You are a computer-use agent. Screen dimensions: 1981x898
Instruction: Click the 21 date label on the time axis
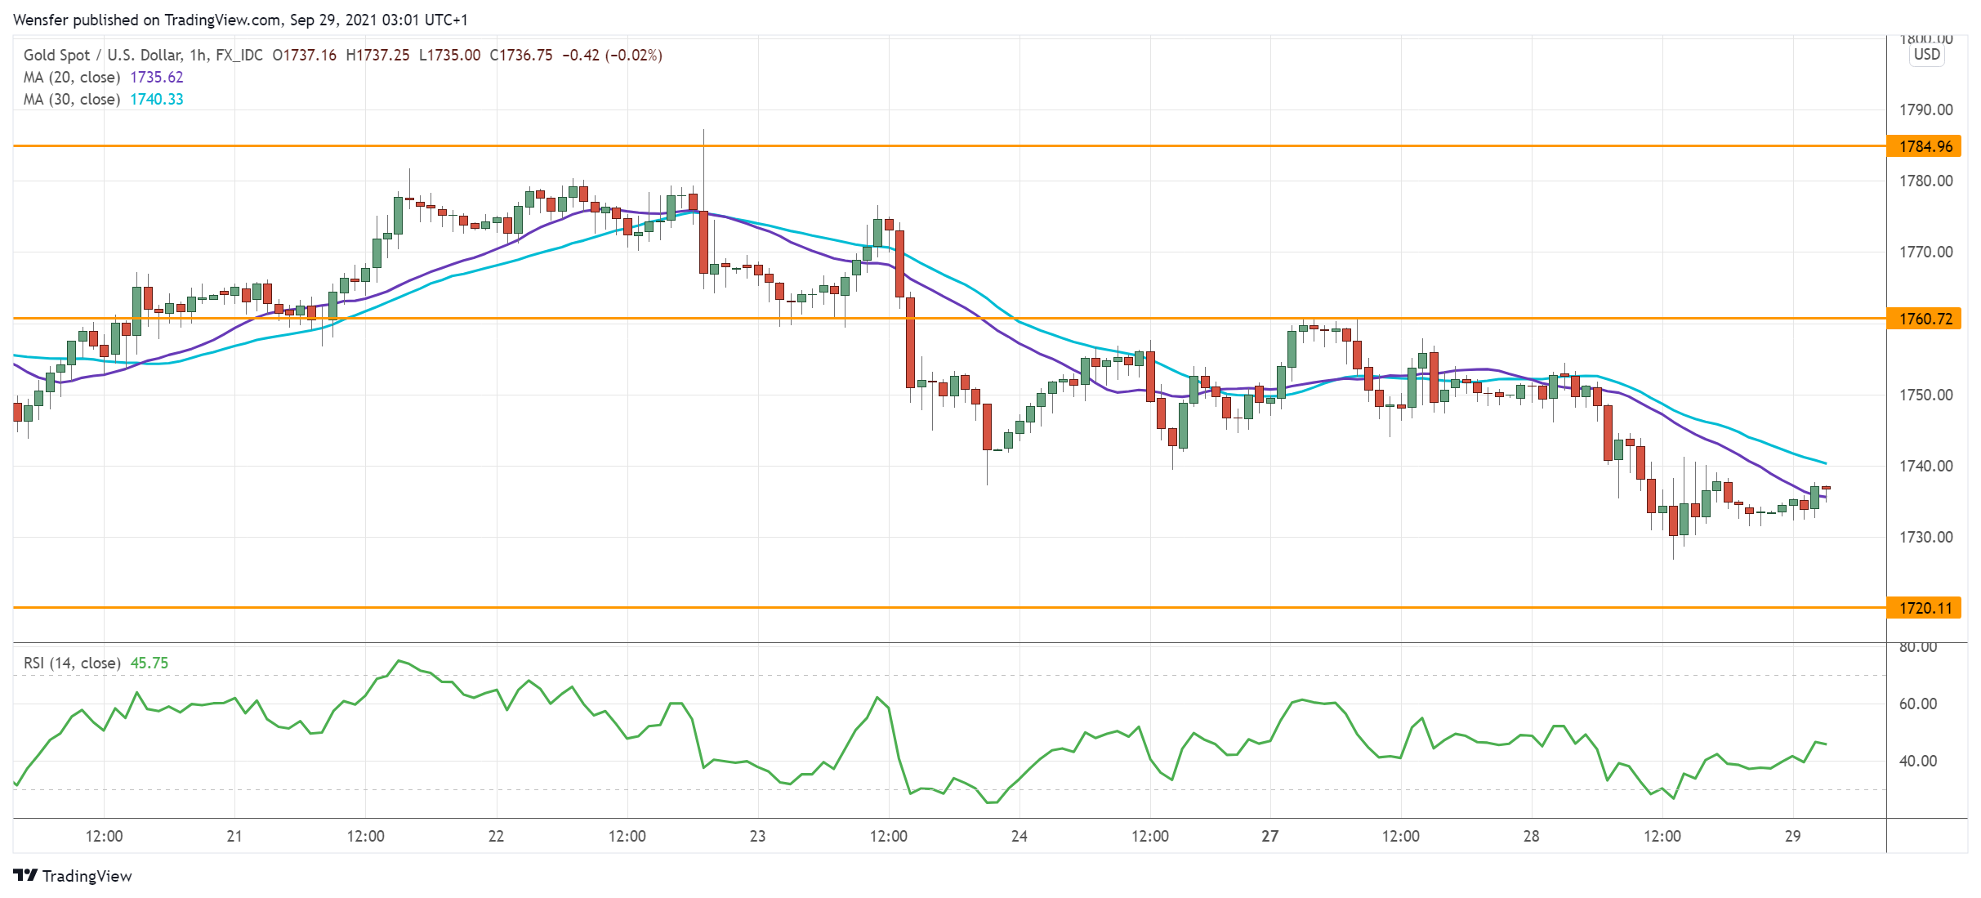(x=234, y=836)
